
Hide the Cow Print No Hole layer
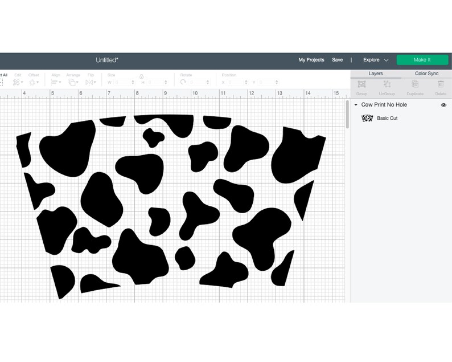[x=443, y=105]
